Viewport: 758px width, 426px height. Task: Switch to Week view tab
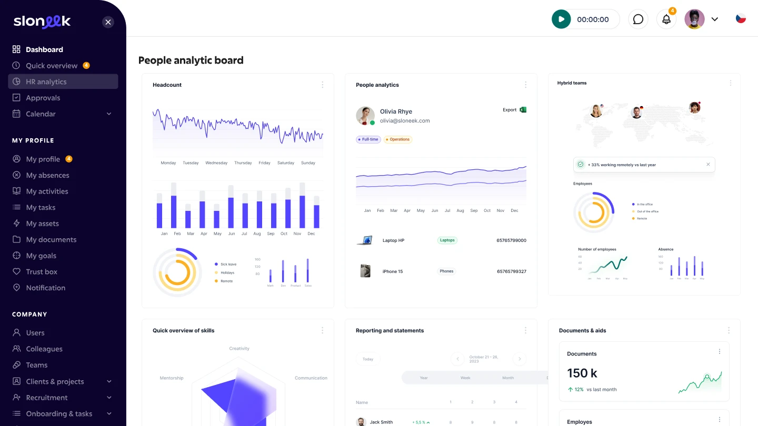point(465,378)
